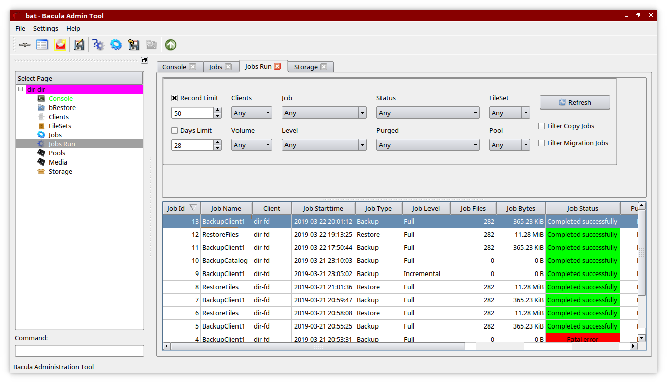This screenshot has width=667, height=383.
Task: Expand the Level dropdown
Action: pos(324,145)
